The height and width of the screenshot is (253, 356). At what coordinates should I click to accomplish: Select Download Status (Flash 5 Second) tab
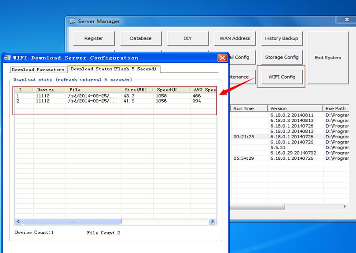click(114, 69)
